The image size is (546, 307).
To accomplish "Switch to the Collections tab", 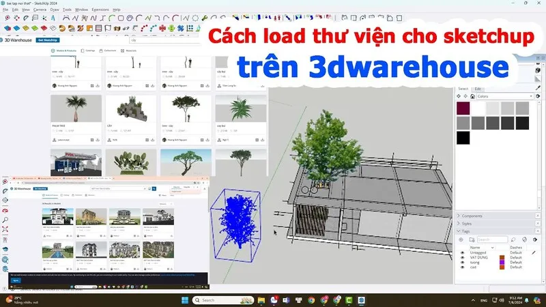I will tap(108, 50).
